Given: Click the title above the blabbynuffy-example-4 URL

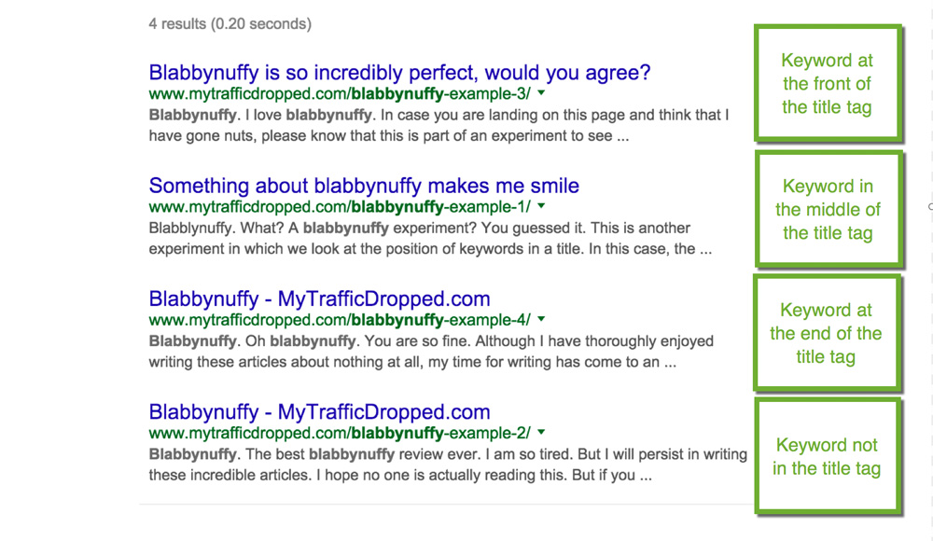Looking at the screenshot, I should pyautogui.click(x=319, y=299).
